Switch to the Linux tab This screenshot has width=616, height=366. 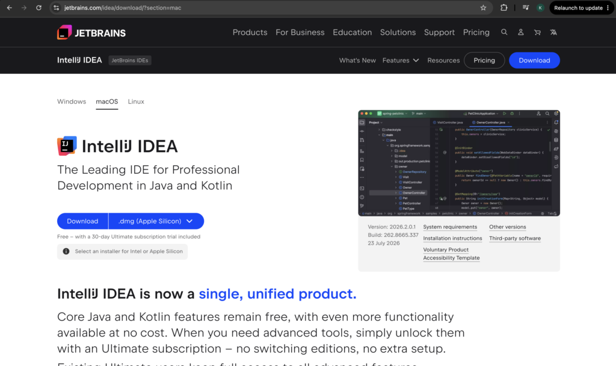[136, 102]
